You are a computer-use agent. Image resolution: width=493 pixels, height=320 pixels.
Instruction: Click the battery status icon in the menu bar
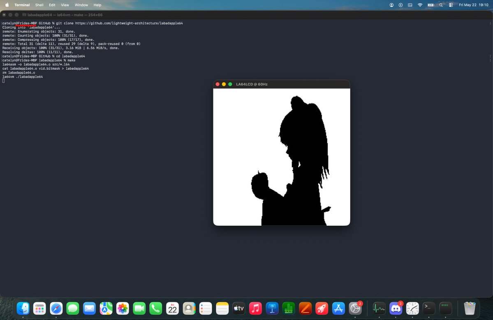[x=431, y=5]
